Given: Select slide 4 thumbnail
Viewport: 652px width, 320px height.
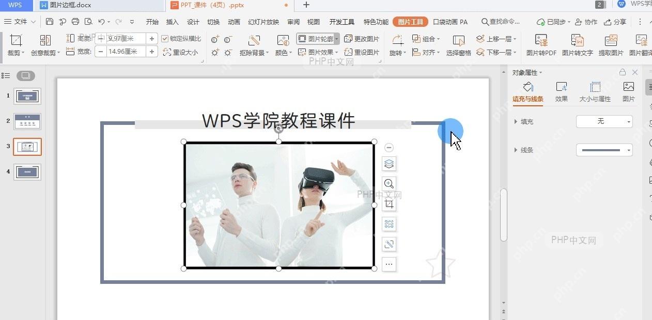Looking at the screenshot, I should point(27,172).
